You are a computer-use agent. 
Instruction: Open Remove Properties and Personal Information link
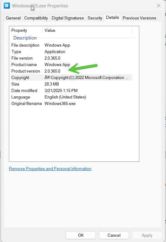(50, 169)
